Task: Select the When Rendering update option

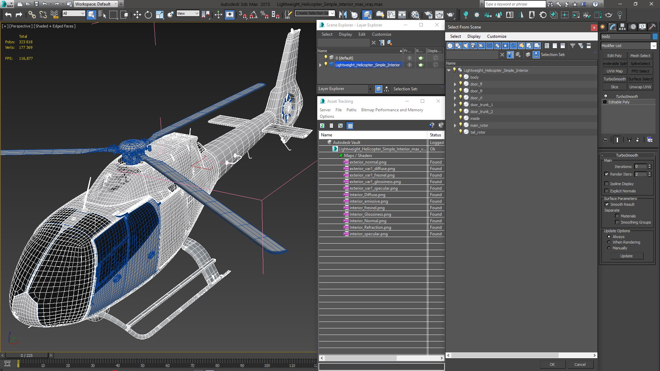Action: (609, 242)
